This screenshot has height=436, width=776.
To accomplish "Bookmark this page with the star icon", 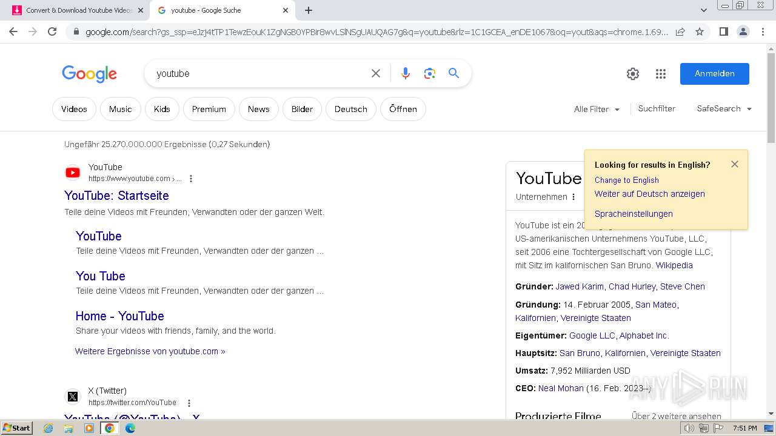I will pyautogui.click(x=700, y=31).
